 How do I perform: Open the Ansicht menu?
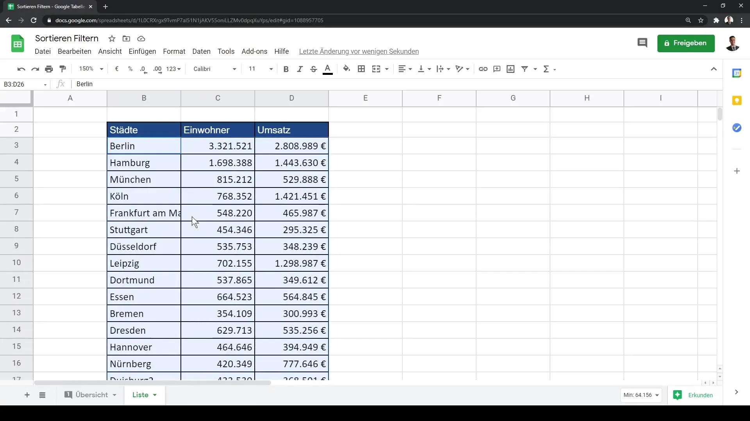[x=110, y=51]
